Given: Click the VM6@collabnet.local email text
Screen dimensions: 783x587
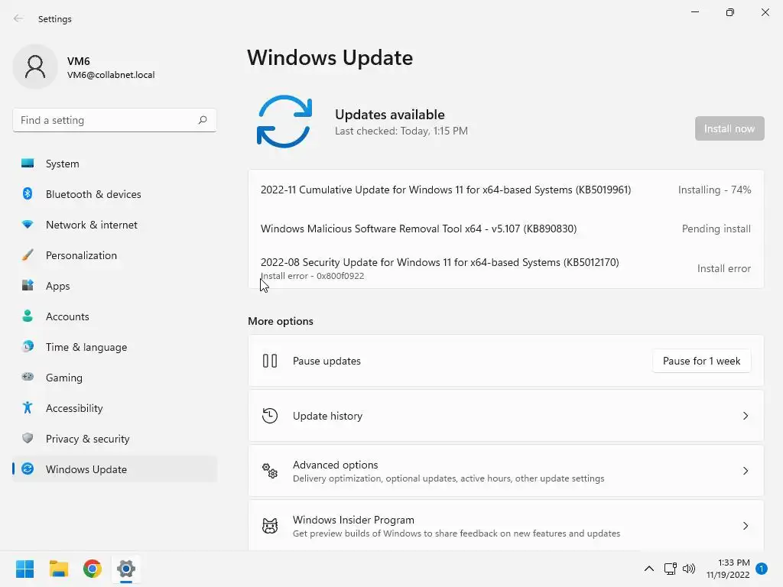Looking at the screenshot, I should click(x=111, y=75).
